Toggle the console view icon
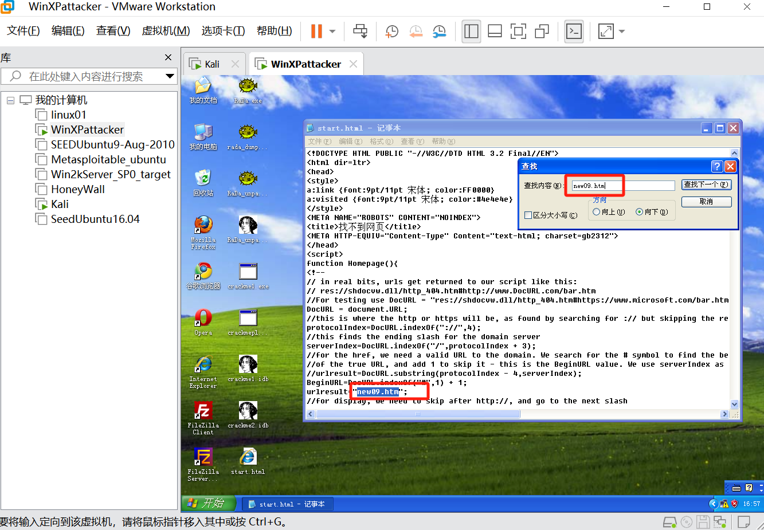Screen dimensions: 764x530 coord(574,31)
